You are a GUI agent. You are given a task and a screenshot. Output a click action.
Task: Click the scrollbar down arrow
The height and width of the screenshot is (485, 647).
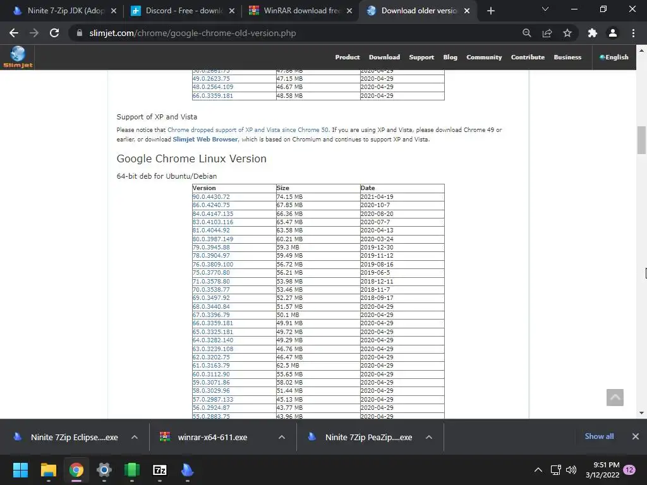pos(641,413)
